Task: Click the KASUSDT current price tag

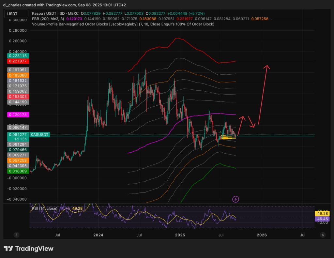Action: tap(40, 134)
